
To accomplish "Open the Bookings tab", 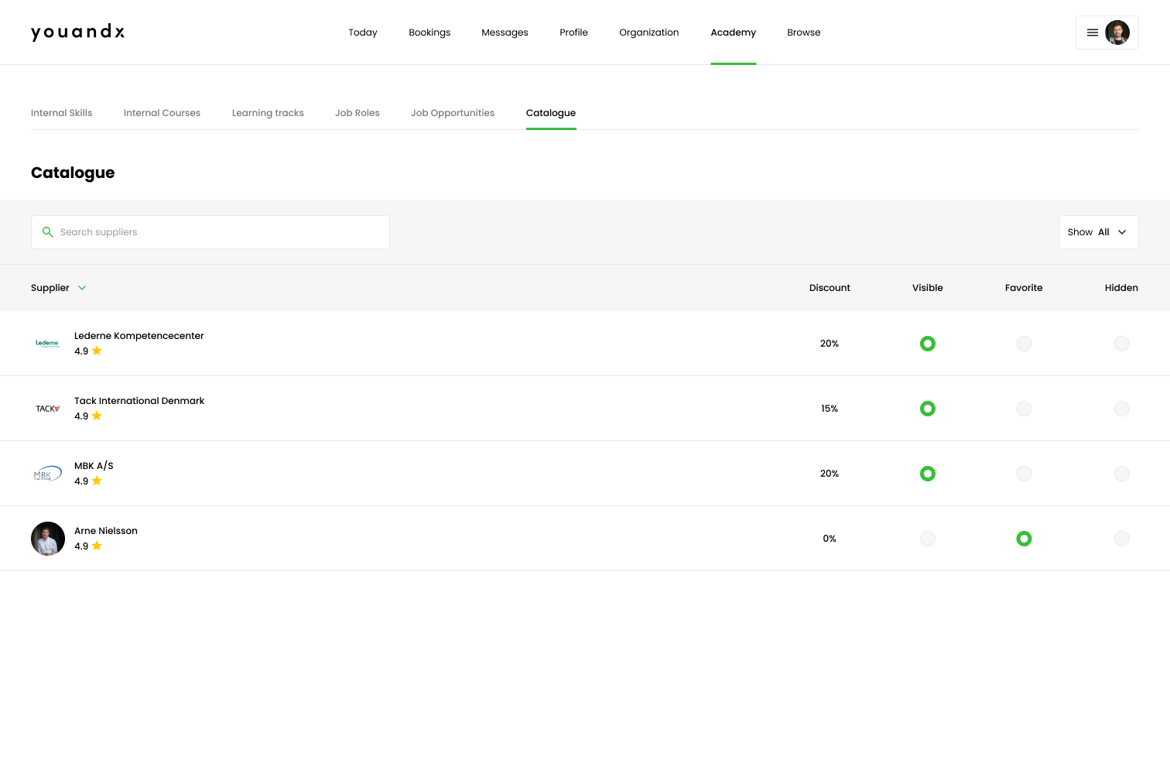I will pyautogui.click(x=429, y=33).
